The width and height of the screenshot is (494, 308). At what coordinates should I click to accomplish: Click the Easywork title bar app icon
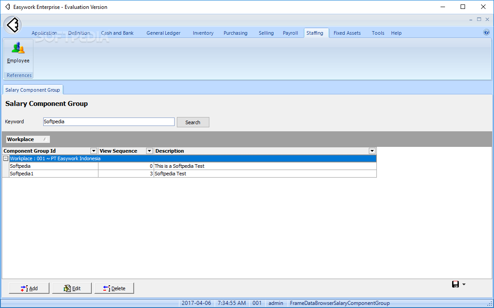point(8,7)
